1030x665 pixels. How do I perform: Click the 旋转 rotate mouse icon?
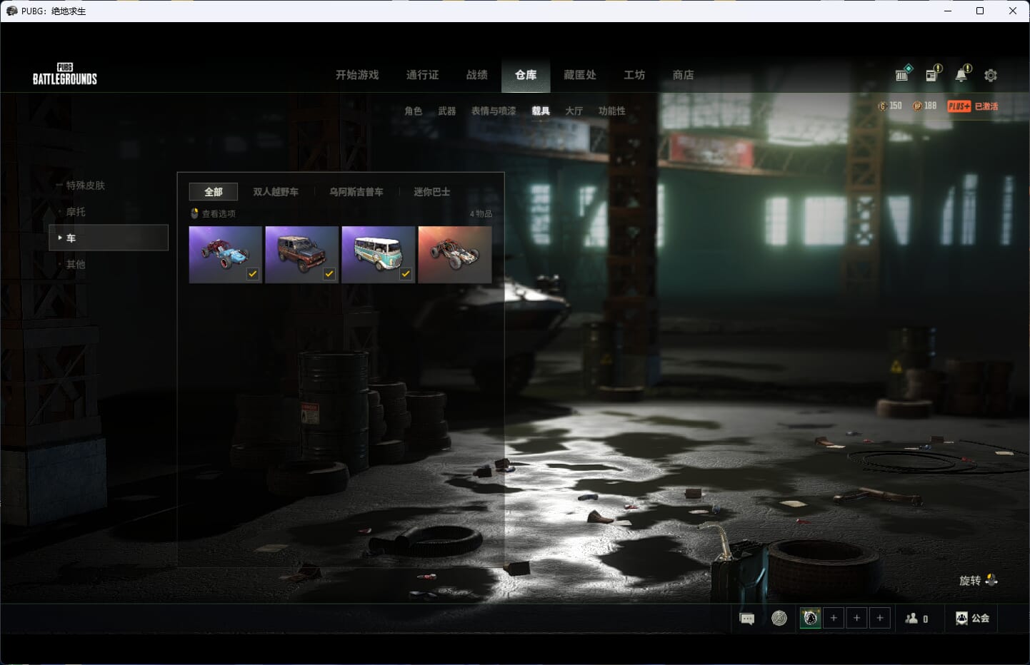click(x=991, y=580)
